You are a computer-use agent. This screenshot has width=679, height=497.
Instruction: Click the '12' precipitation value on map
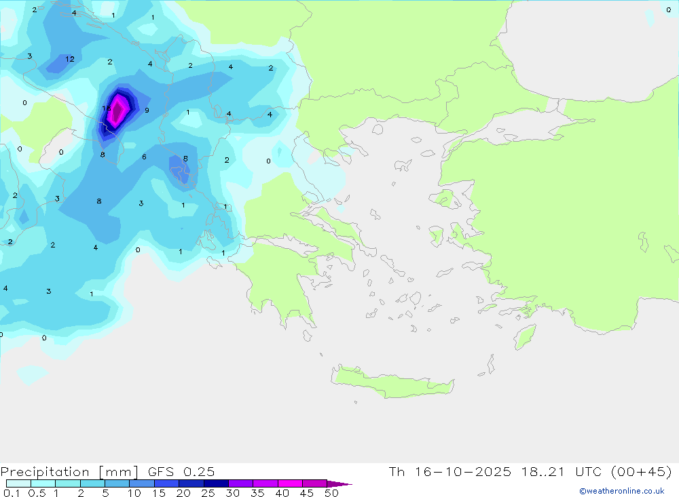pyautogui.click(x=70, y=59)
